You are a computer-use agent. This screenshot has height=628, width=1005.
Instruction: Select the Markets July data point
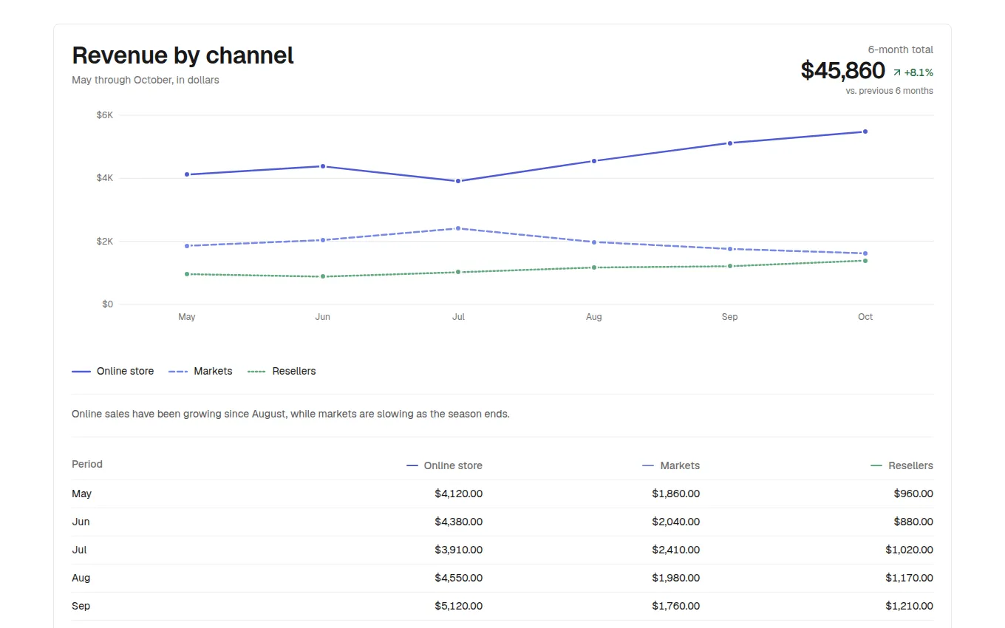coord(458,228)
